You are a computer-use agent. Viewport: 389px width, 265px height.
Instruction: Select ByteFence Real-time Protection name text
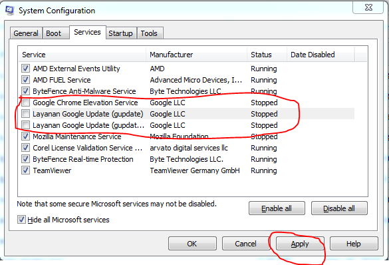(83, 159)
